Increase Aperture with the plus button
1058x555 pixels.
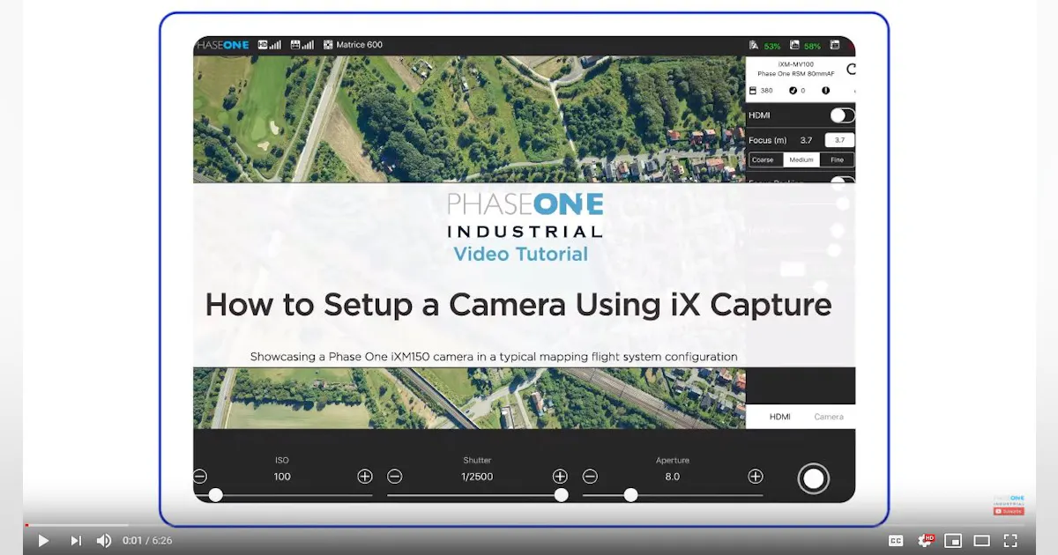[756, 477]
